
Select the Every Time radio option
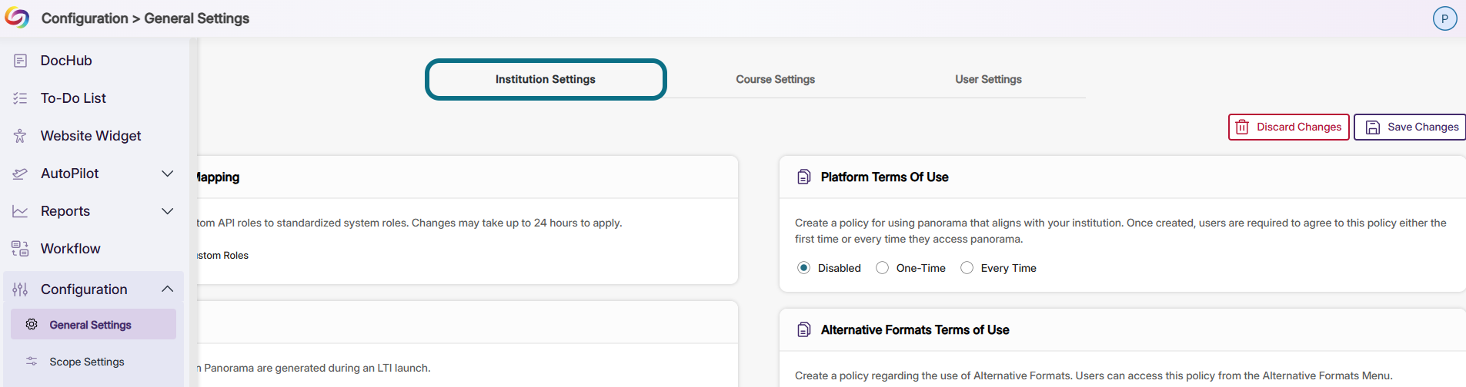pos(967,268)
